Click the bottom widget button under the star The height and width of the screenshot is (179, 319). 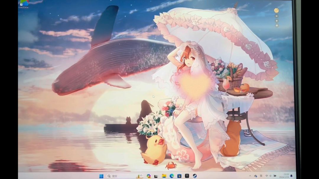pos(276,26)
